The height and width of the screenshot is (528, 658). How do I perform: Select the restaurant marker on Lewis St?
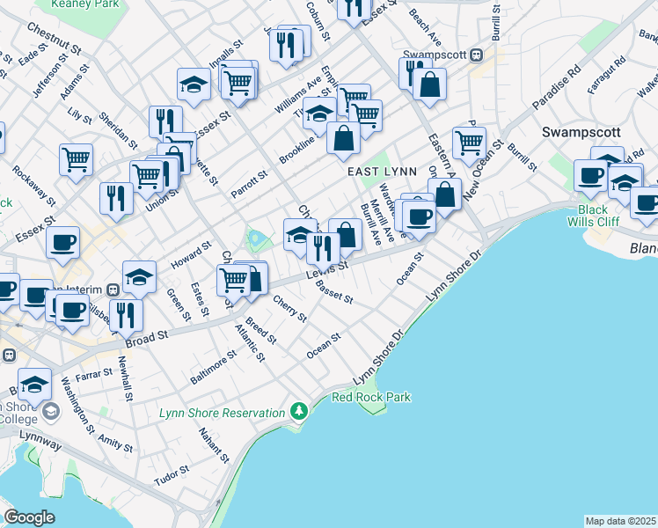point(323,252)
